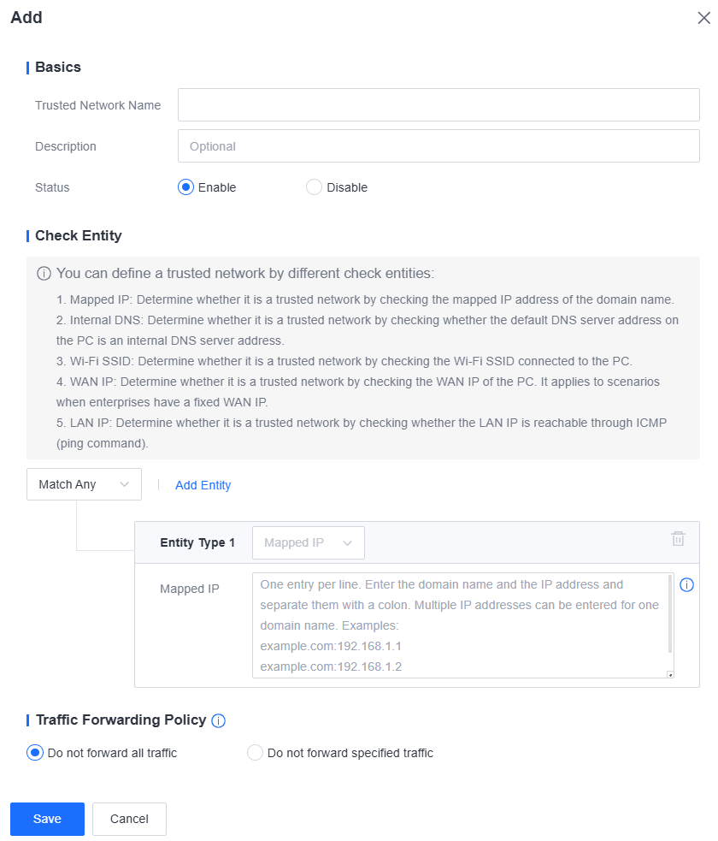Click the Mapped IP textarea scrollbar
The width and height of the screenshot is (718, 841).
coord(670,614)
